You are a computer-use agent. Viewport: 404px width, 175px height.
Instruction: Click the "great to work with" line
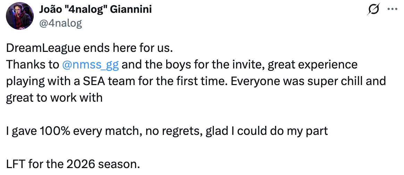tap(54, 98)
